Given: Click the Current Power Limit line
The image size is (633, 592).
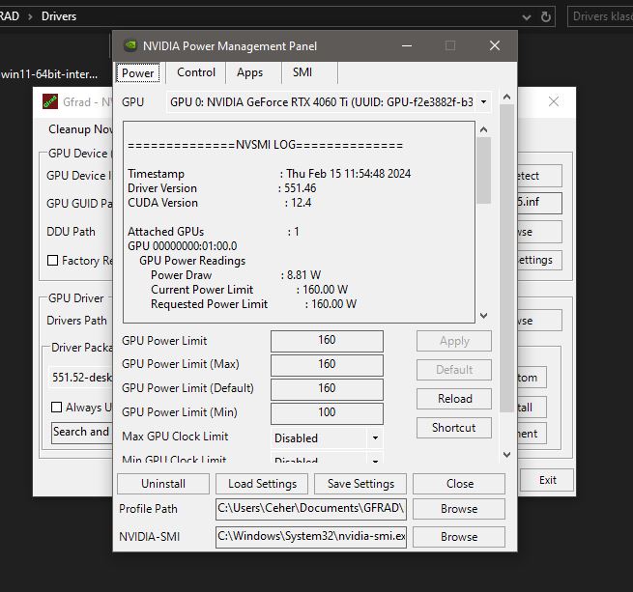Looking at the screenshot, I should coord(249,290).
